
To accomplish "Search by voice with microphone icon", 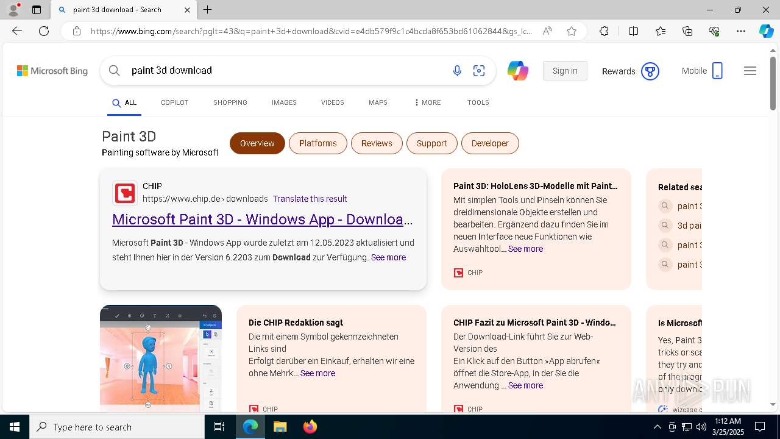I will pos(457,71).
